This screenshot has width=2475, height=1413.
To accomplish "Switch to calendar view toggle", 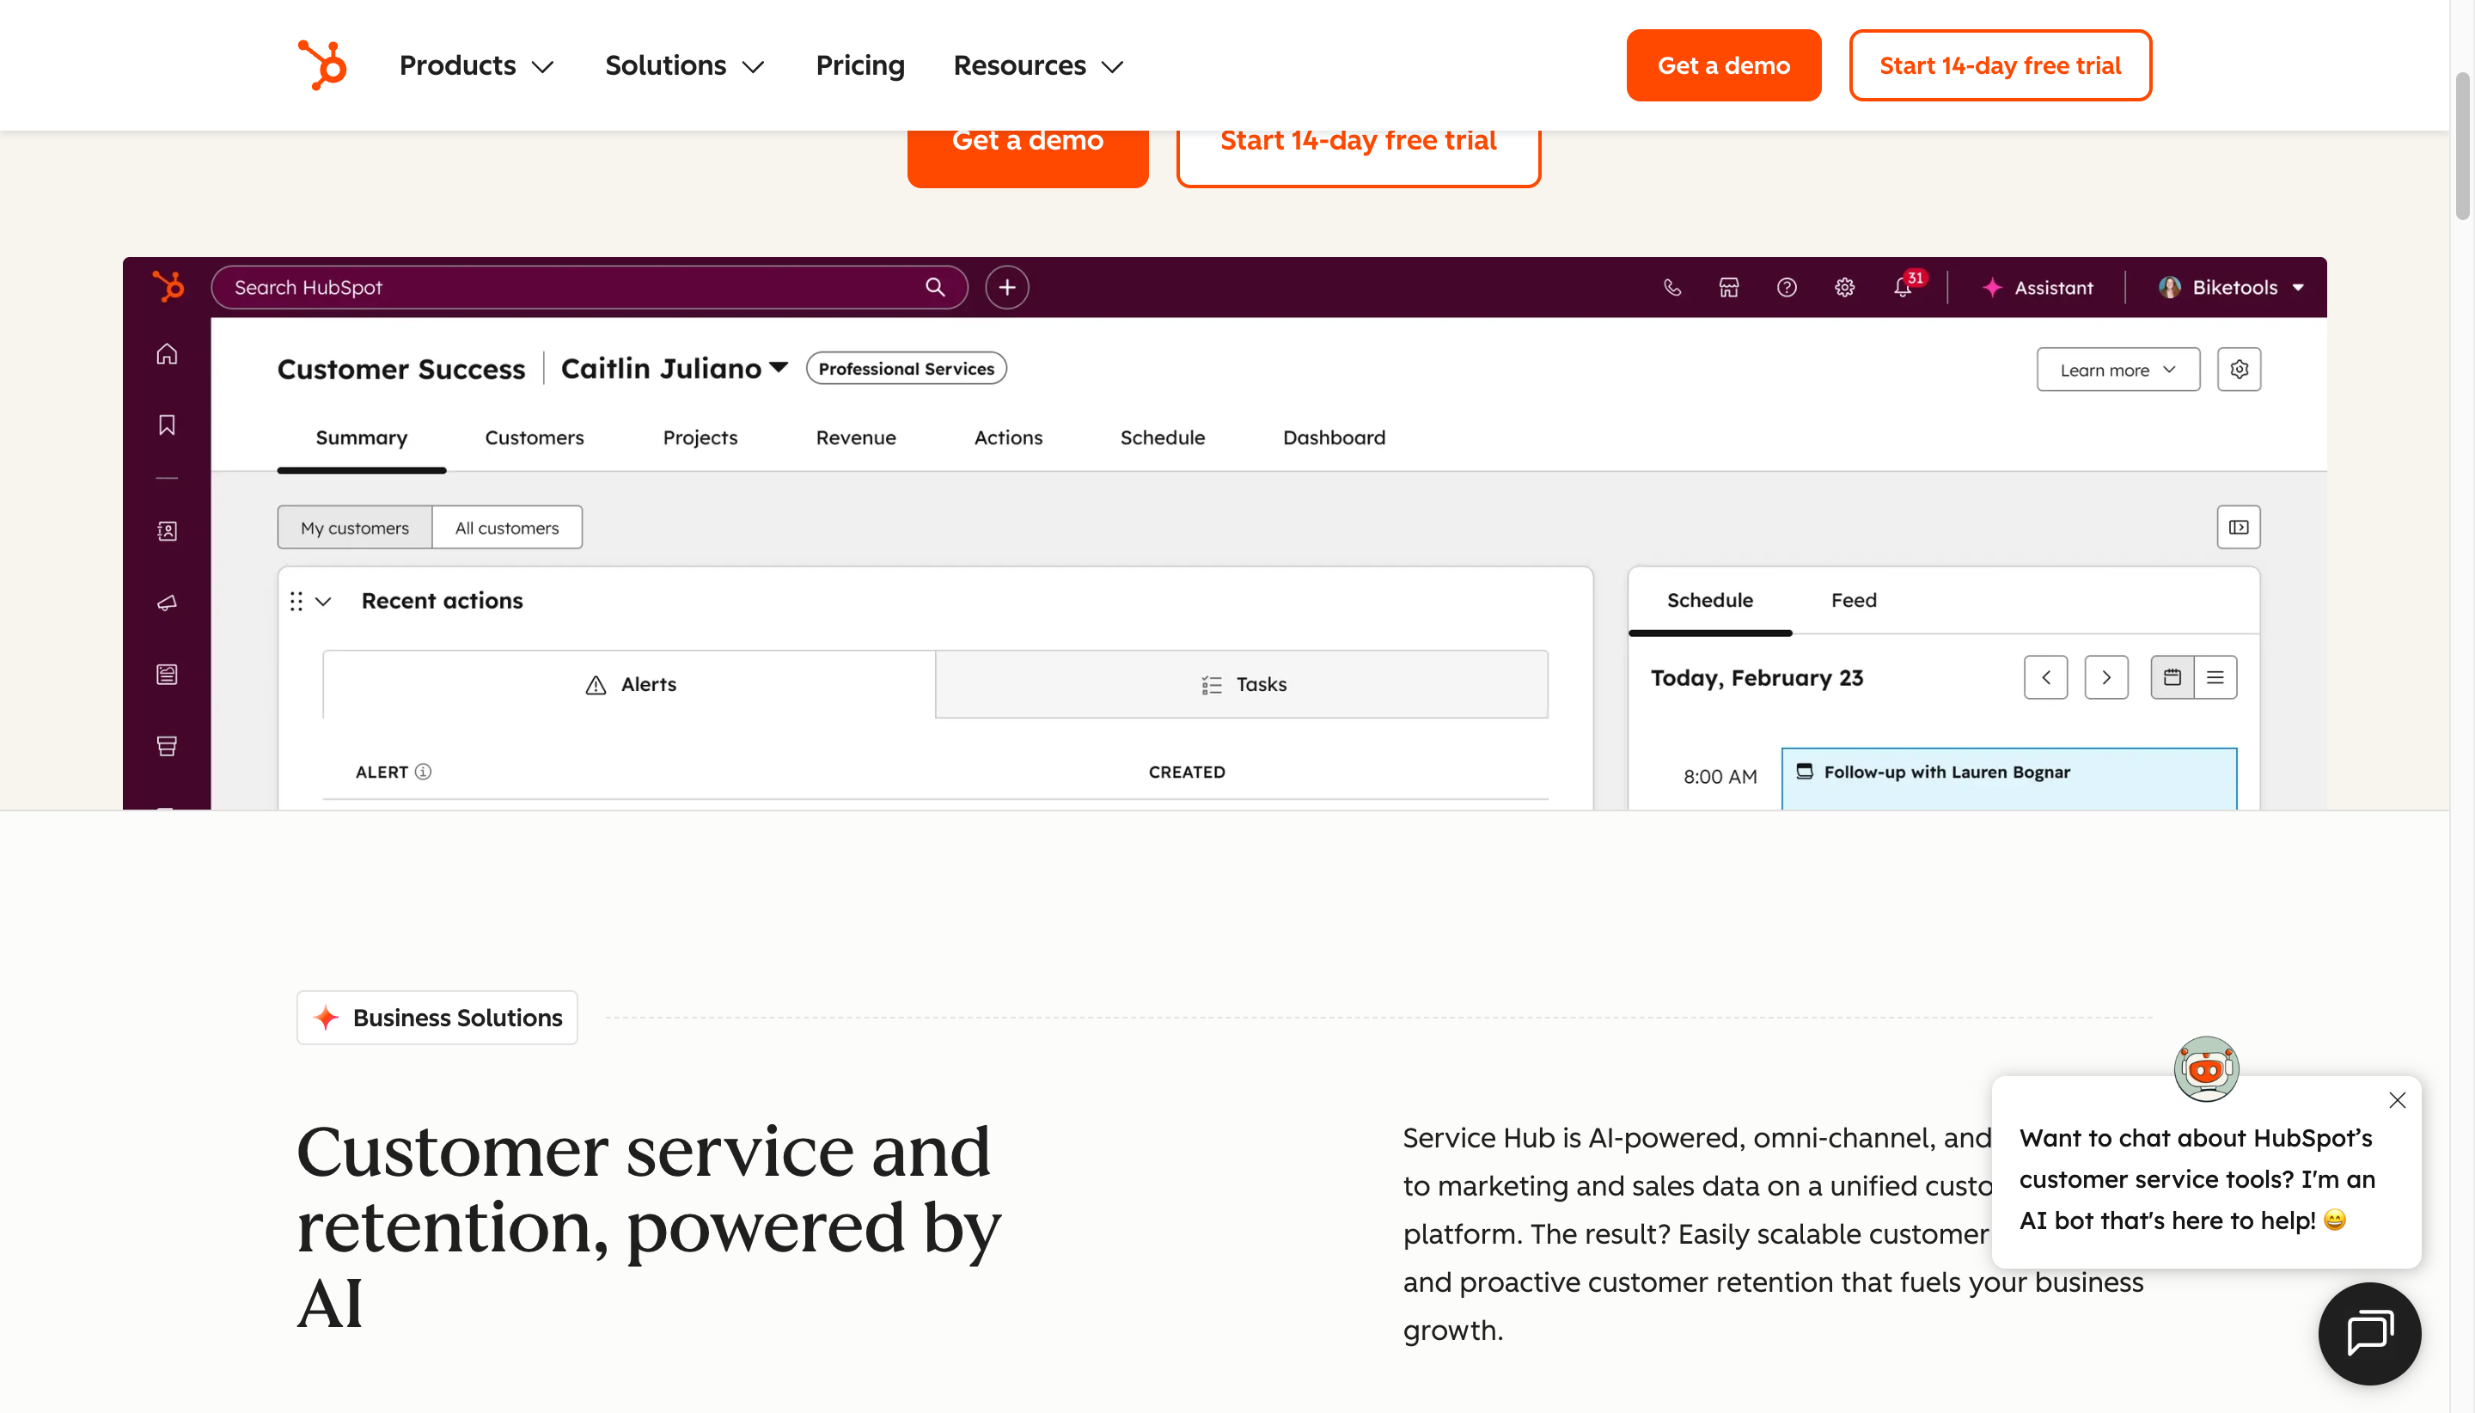I will point(2172,677).
